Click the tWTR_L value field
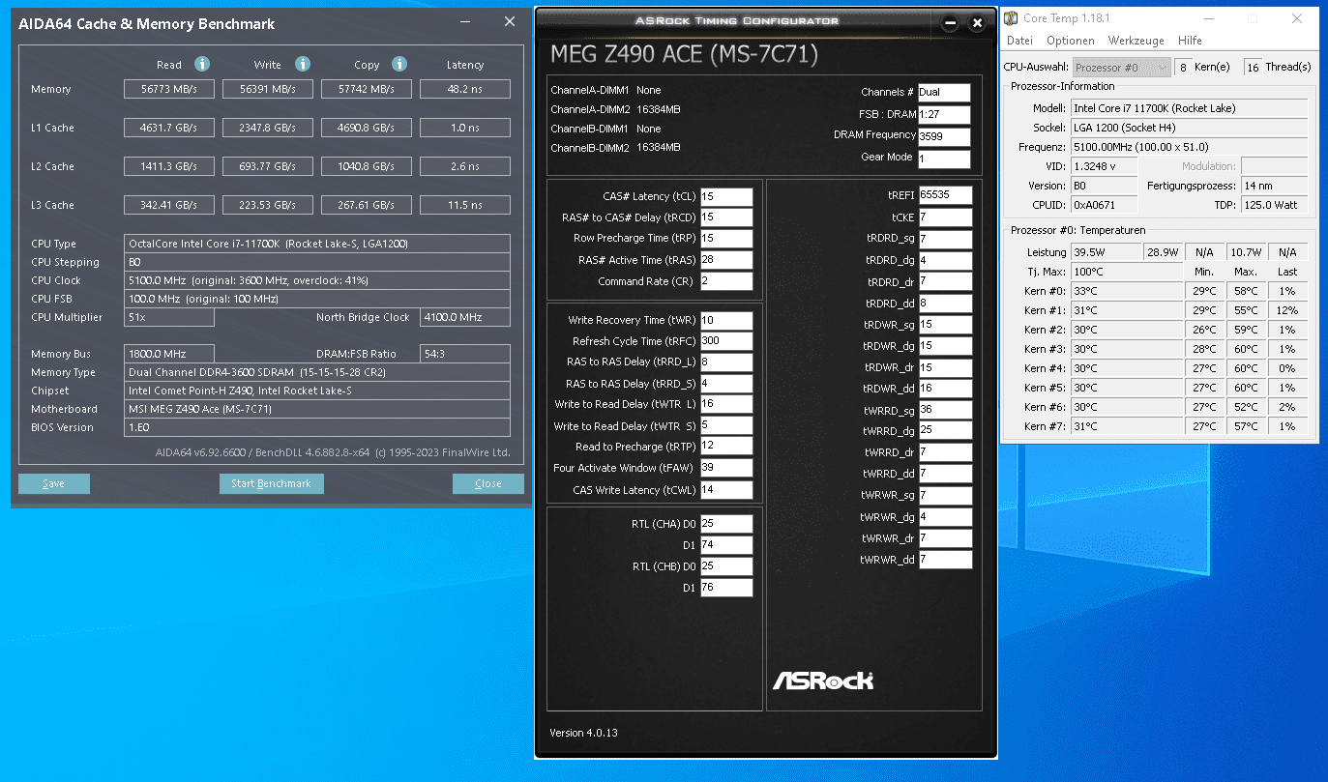 [726, 405]
